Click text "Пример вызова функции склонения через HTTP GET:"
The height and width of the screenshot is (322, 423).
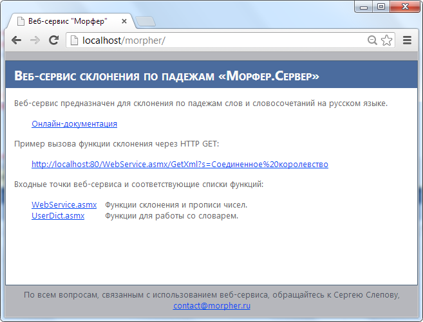(x=117, y=144)
